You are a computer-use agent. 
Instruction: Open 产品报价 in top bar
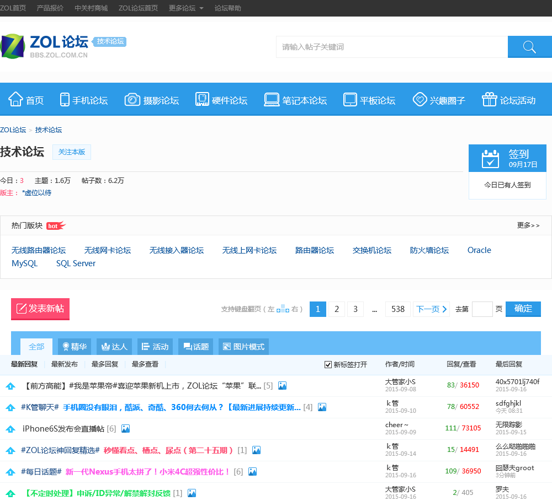coord(50,8)
